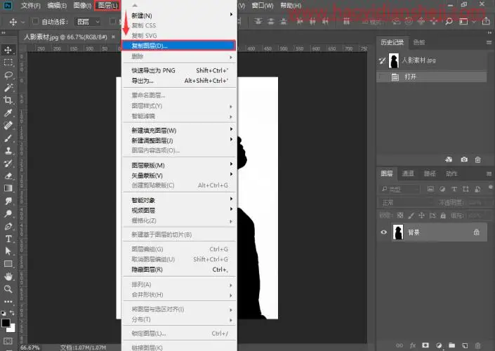Select the Dodge tool
This screenshot has height=351, width=495.
8,213
